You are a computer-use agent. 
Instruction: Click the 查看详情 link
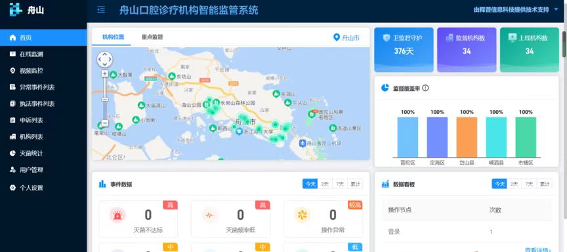point(538,249)
